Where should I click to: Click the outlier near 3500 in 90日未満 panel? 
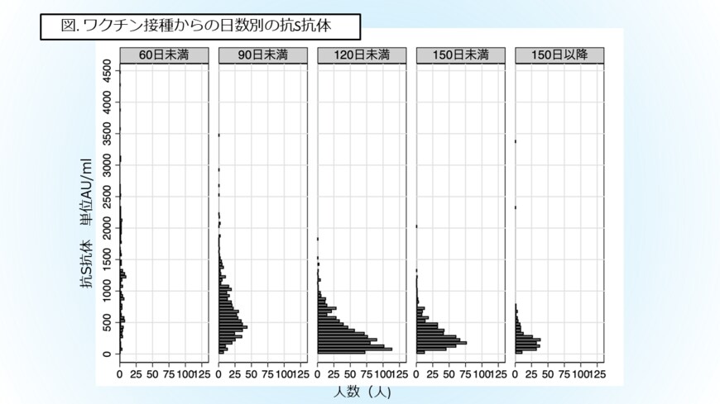click(x=218, y=135)
